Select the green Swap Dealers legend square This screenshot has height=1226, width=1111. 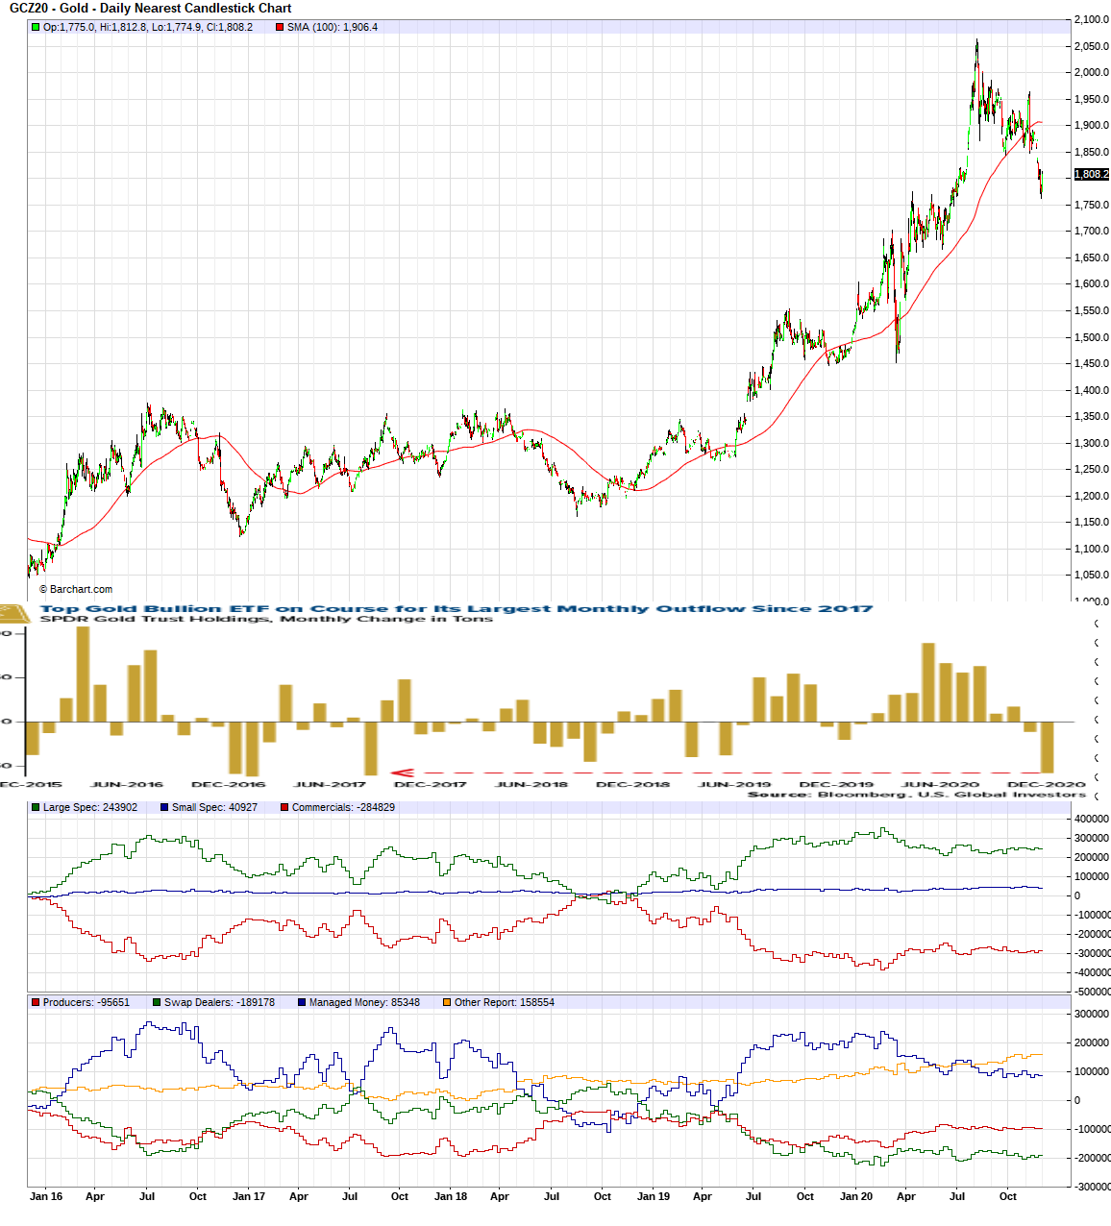click(x=157, y=1002)
